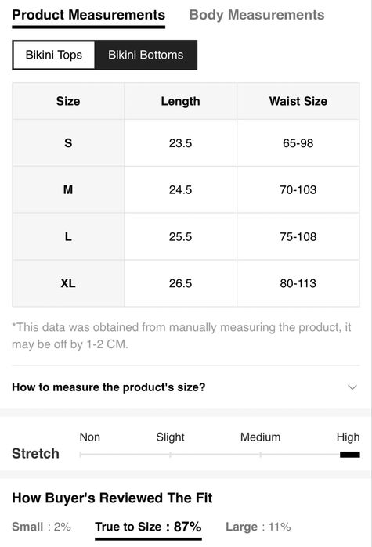Click the 75-108 waist size cell
This screenshot has width=372, height=547.
coord(298,236)
